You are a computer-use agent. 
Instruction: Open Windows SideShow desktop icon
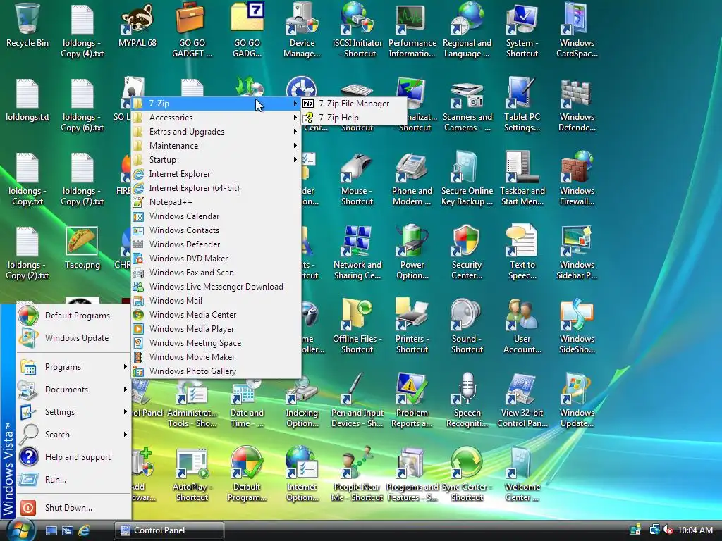tap(577, 327)
